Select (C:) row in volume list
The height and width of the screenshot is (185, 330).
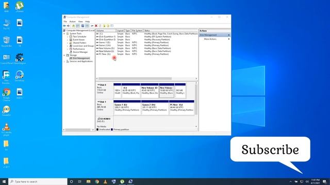146,34
